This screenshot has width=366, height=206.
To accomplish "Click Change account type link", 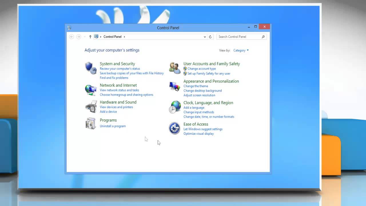I will coord(202,69).
